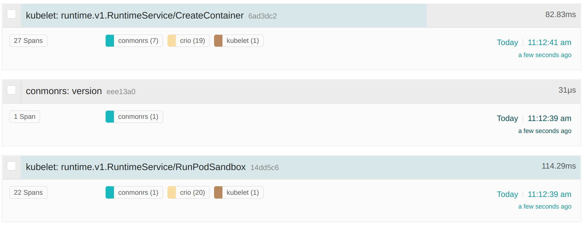
Task: Click the 22 Spans badge
Action: pos(28,192)
